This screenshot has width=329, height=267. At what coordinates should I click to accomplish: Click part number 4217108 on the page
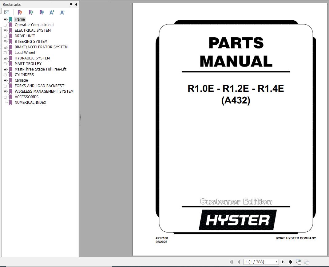click(162, 238)
